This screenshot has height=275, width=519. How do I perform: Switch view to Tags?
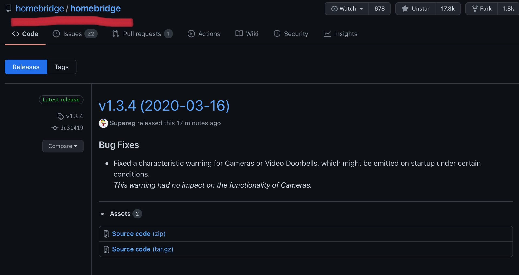[x=62, y=67]
